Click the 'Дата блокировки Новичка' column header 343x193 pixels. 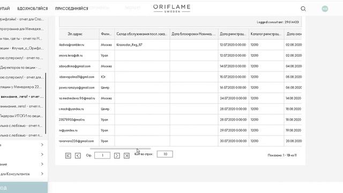coord(193,34)
